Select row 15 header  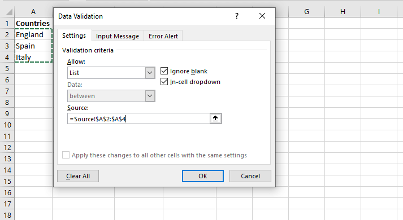pyautogui.click(x=7, y=181)
